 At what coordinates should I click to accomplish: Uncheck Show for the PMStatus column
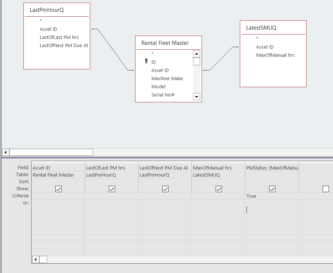[272, 189]
